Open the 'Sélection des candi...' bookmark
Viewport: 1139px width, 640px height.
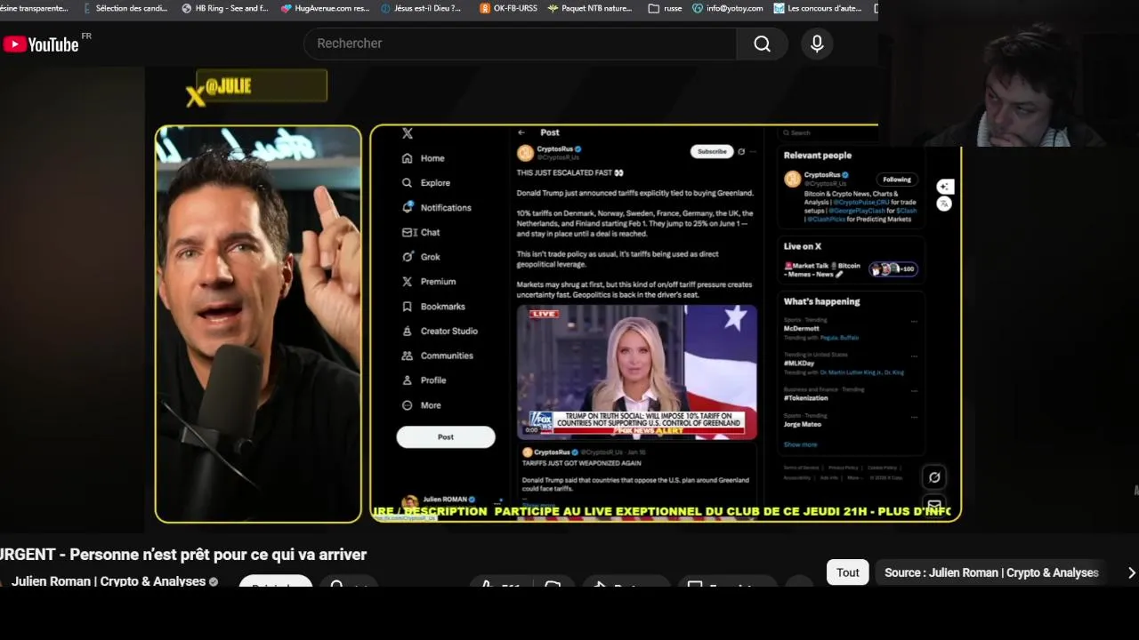click(x=124, y=8)
